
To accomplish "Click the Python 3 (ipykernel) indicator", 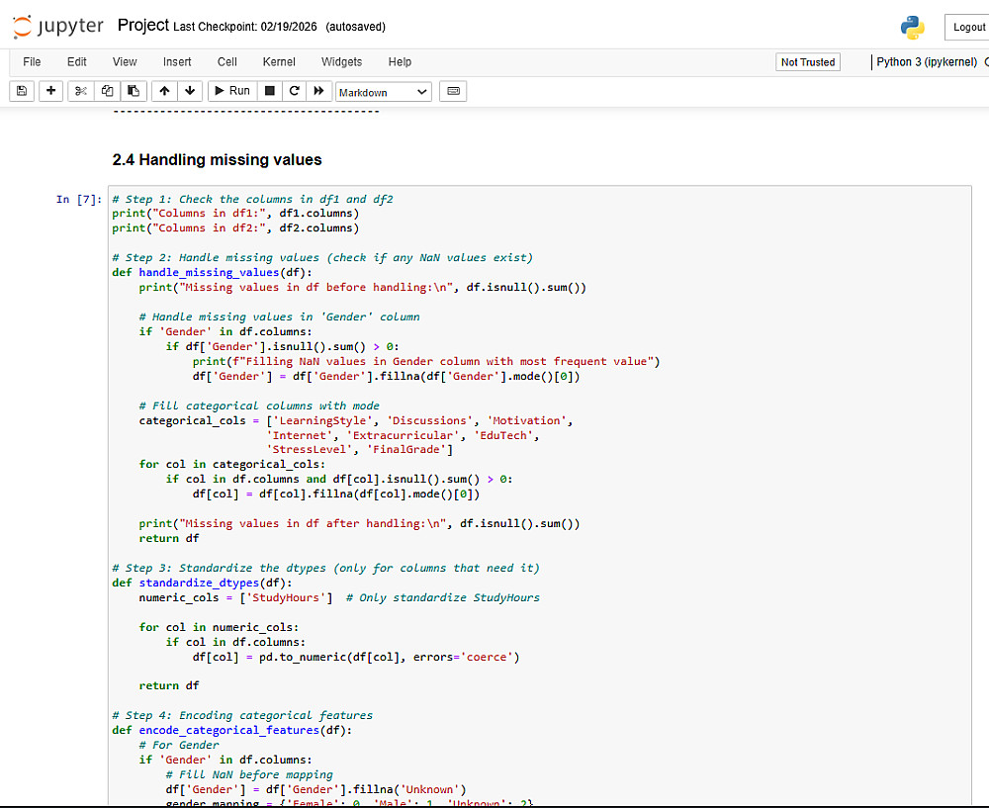I will (926, 62).
